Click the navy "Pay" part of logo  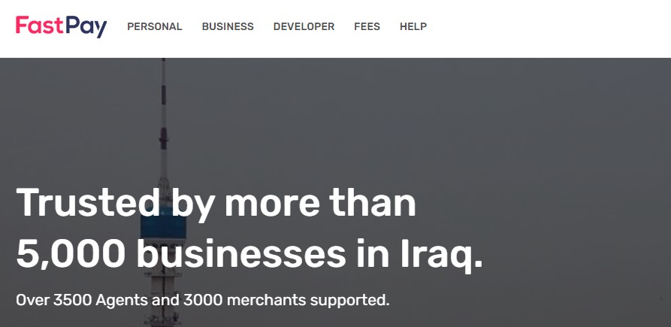click(x=86, y=27)
